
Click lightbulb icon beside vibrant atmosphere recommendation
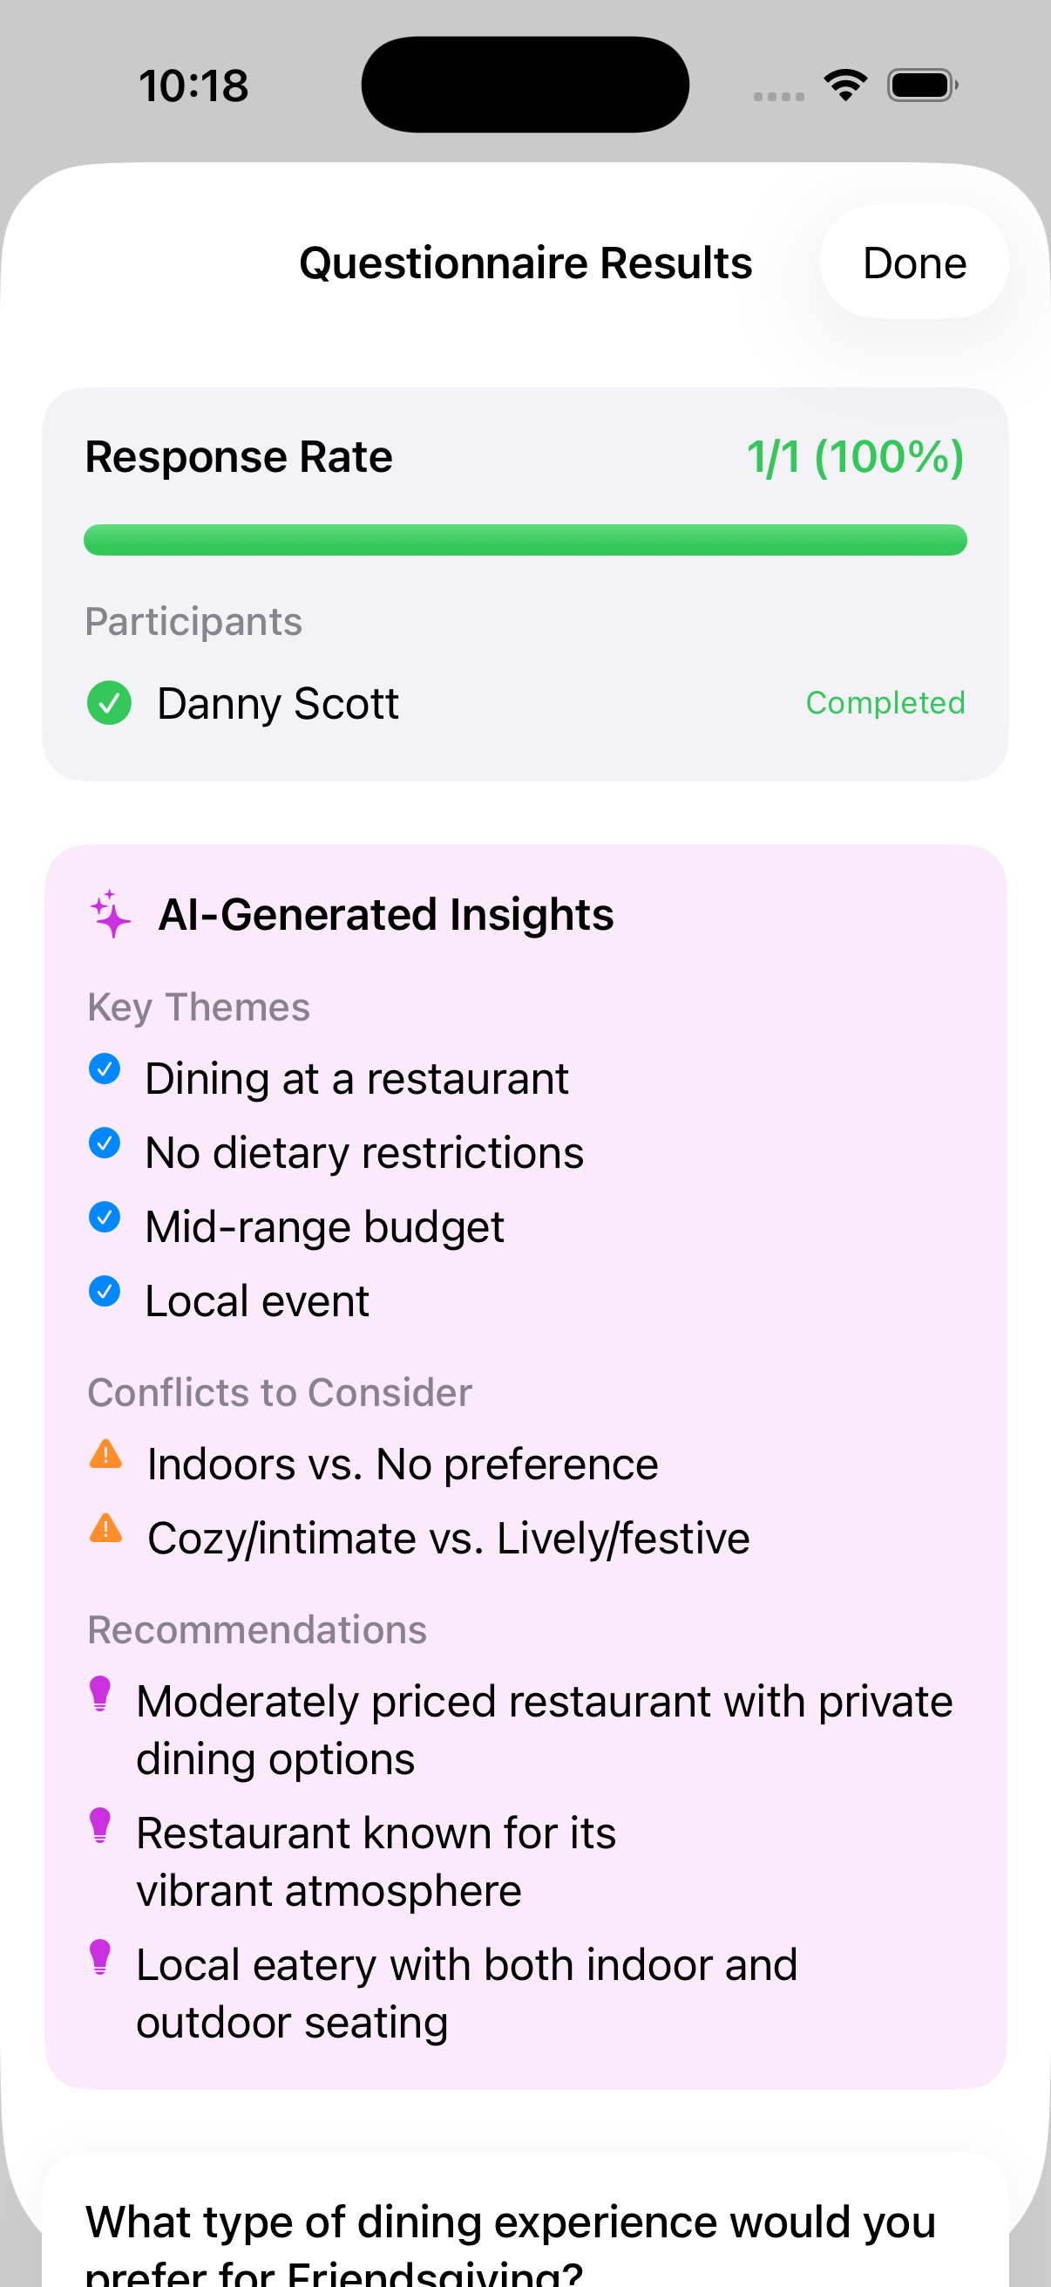[x=101, y=1825]
